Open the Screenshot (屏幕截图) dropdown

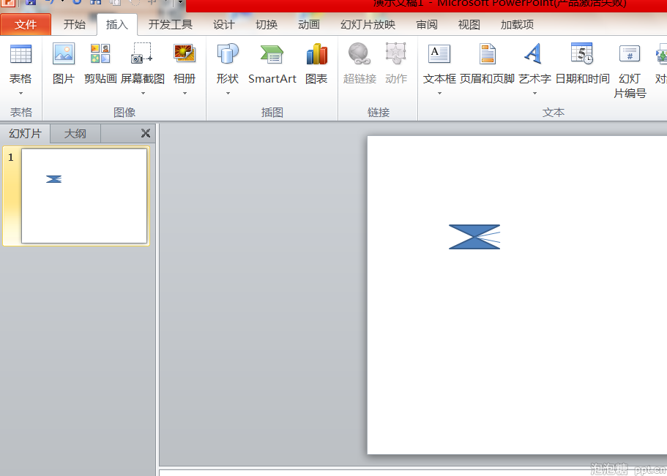143,93
